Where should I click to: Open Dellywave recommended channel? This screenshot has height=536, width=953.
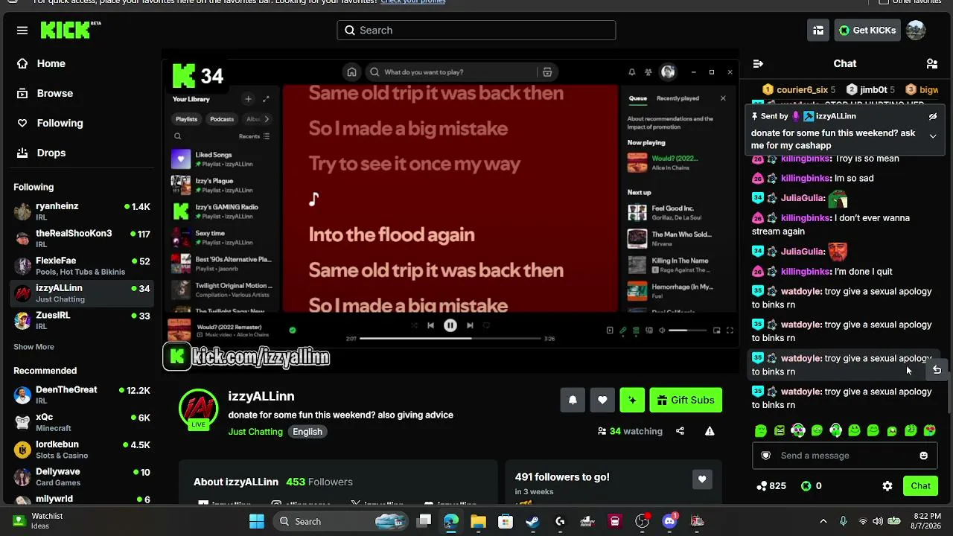tap(83, 477)
